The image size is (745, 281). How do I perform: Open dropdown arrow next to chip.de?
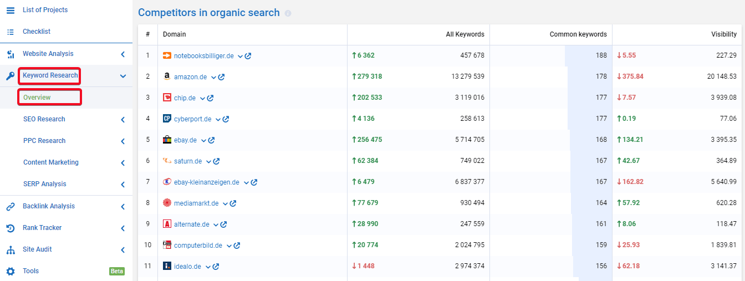[x=202, y=98]
